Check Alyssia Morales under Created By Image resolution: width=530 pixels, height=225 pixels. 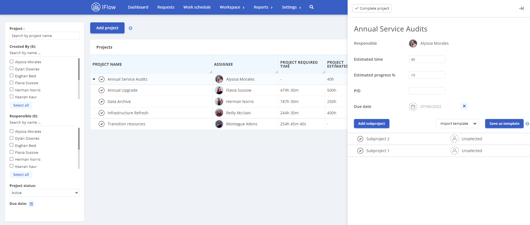(12, 62)
